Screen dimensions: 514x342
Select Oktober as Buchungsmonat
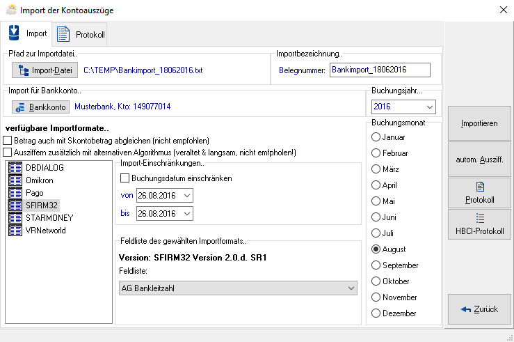point(376,281)
